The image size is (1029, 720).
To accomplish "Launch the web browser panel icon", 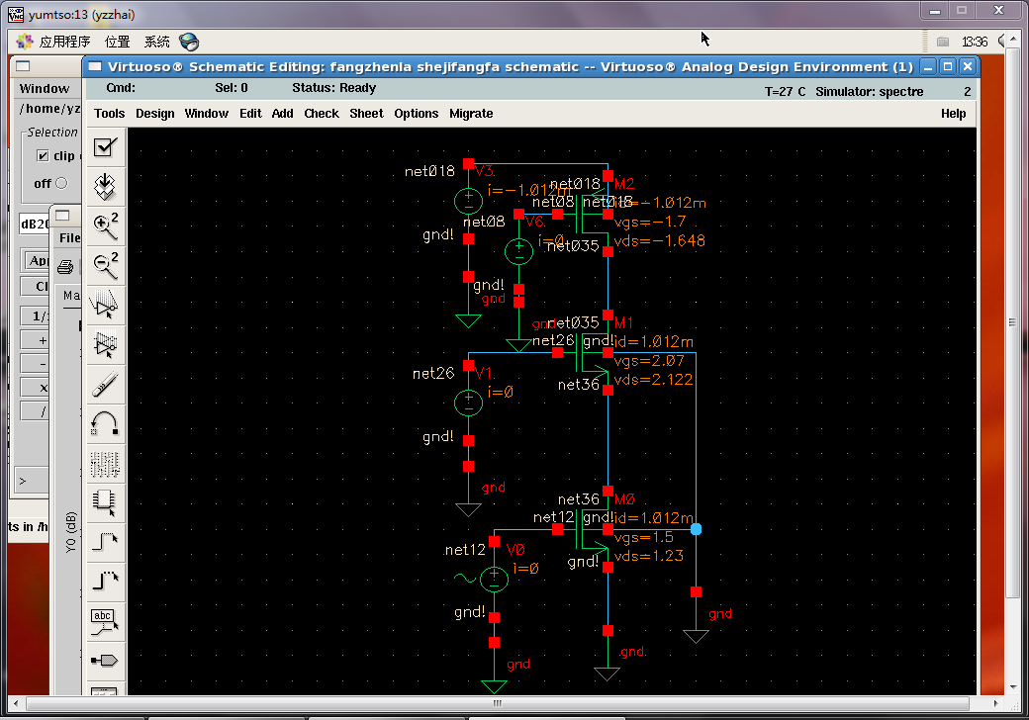I will tap(189, 42).
